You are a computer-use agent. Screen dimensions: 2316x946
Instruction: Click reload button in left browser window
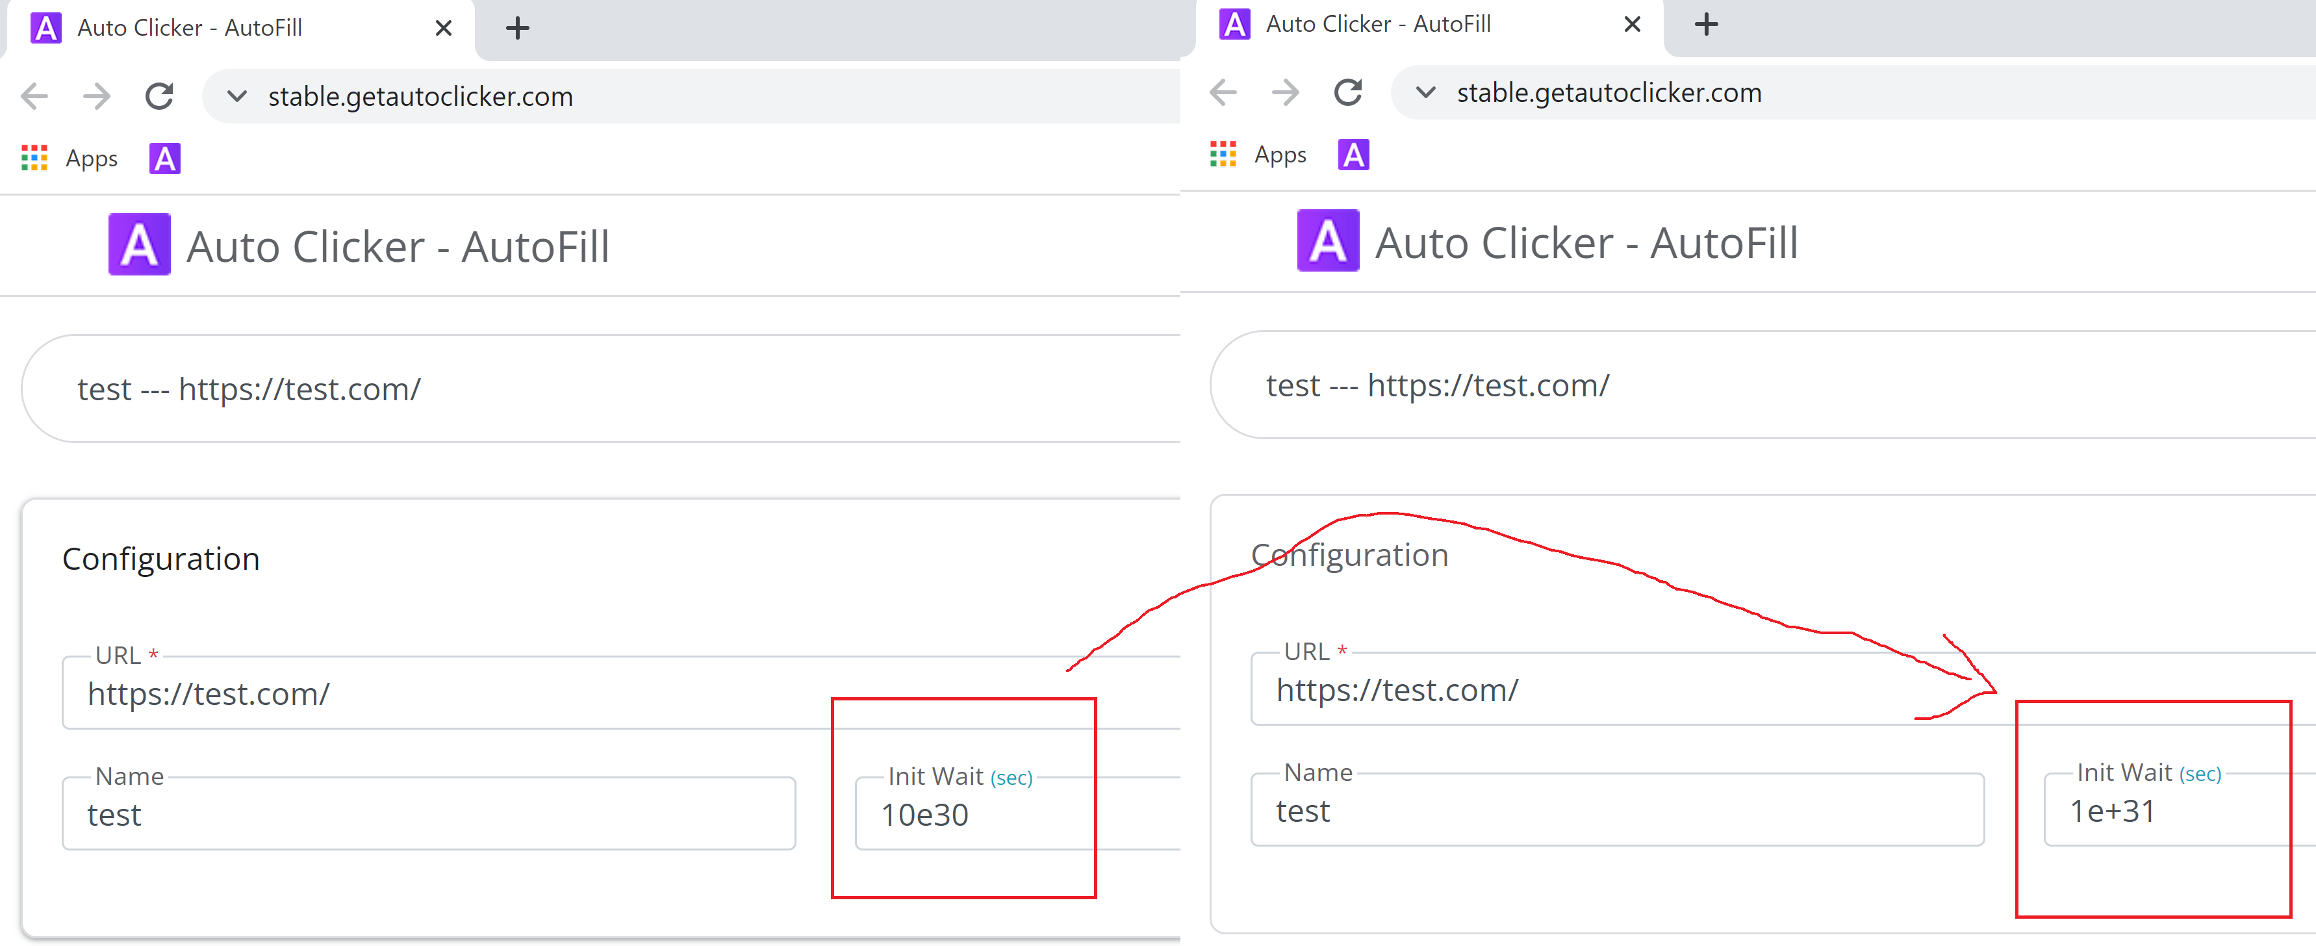pyautogui.click(x=159, y=96)
